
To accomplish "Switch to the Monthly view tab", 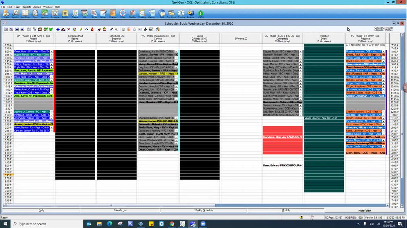I will pyautogui.click(x=286, y=210).
